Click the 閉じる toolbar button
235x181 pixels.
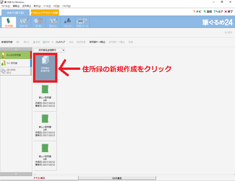pyautogui.click(x=26, y=42)
